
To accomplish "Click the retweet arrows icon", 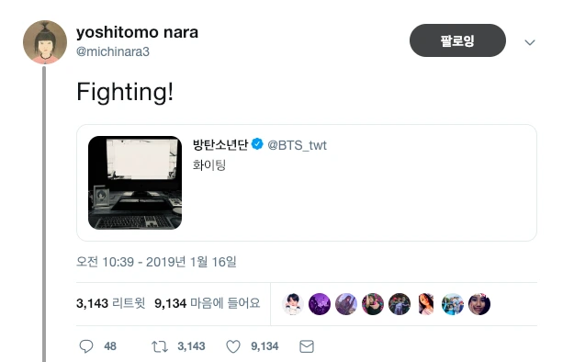I will [x=160, y=346].
